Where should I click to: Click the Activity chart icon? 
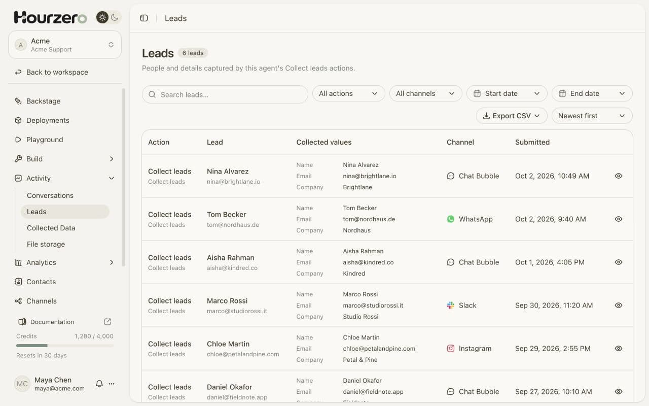[x=18, y=178]
